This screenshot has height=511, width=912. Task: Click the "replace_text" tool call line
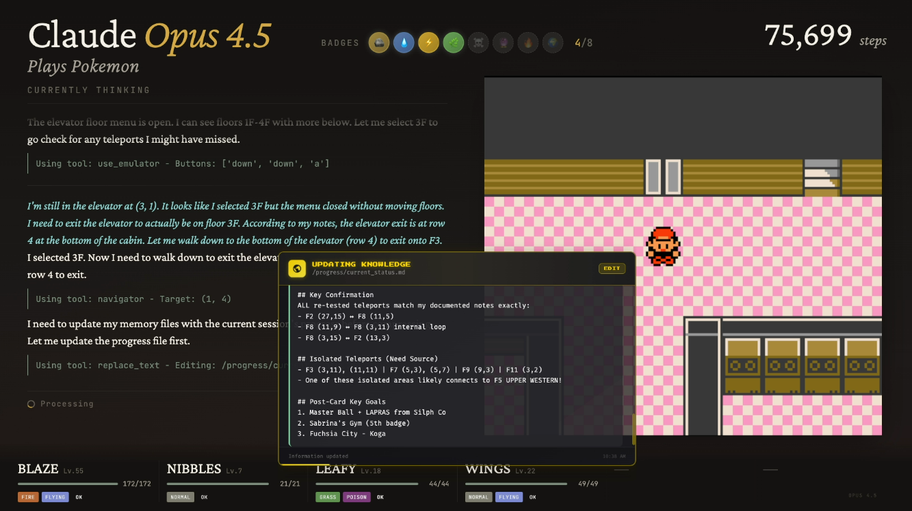pos(157,365)
